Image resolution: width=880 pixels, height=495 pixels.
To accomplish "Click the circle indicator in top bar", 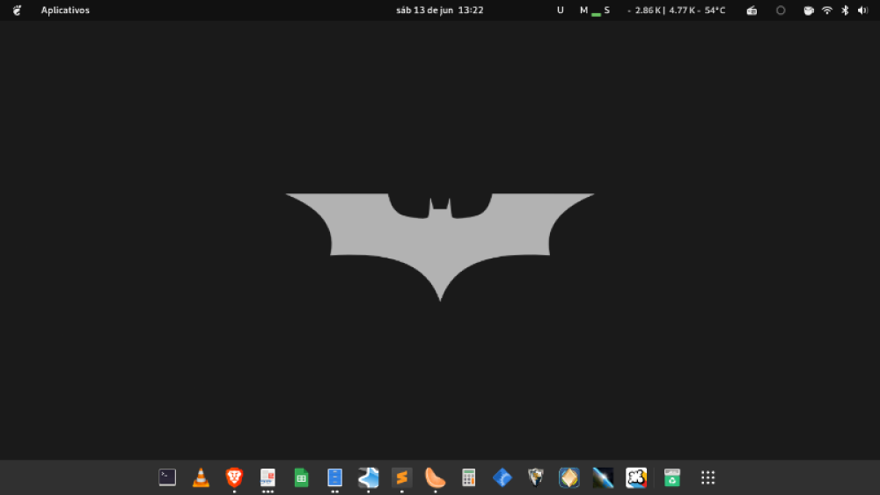I will (781, 10).
